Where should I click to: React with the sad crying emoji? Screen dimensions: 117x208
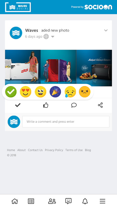(70, 92)
